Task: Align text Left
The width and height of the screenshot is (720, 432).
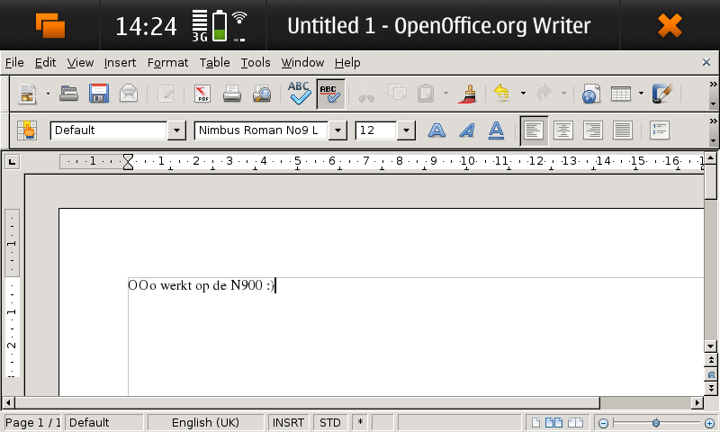Action: pos(534,130)
